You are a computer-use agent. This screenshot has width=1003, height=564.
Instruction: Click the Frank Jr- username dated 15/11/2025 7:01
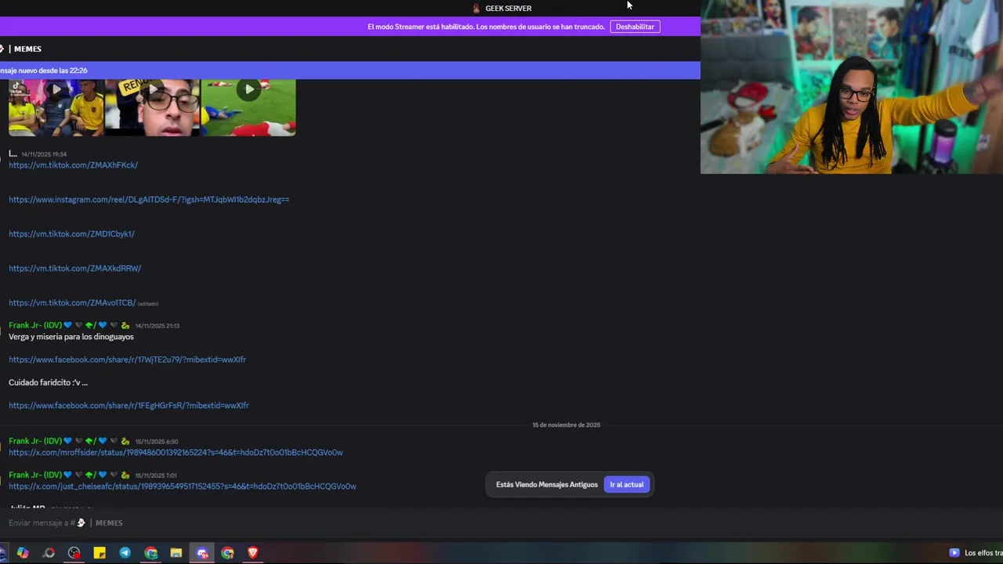click(x=35, y=475)
